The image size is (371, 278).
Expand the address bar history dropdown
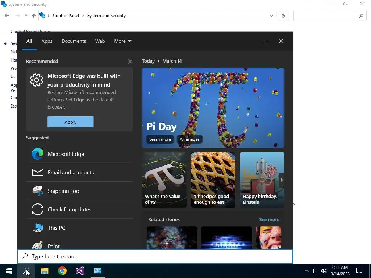(x=271, y=16)
